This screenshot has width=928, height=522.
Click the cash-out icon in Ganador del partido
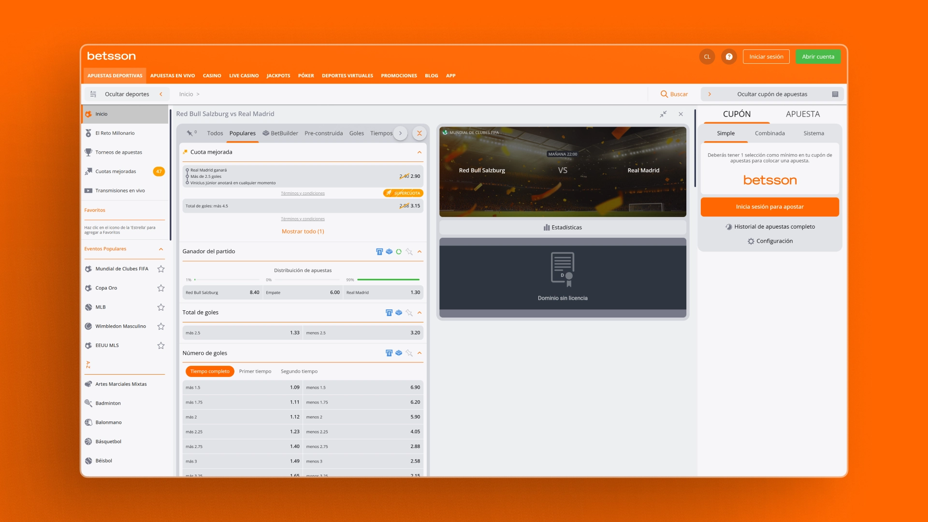coord(379,252)
